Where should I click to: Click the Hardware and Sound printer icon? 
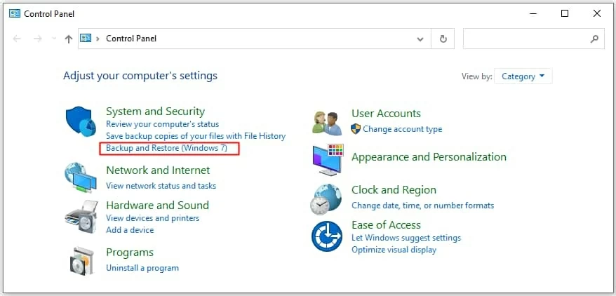click(80, 217)
